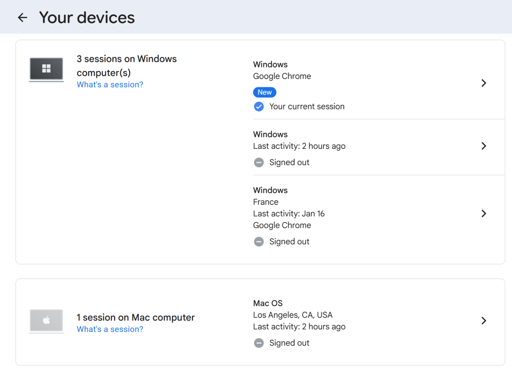Click the back arrow beside Your devices
Screen dimensions: 512x371
(22, 18)
